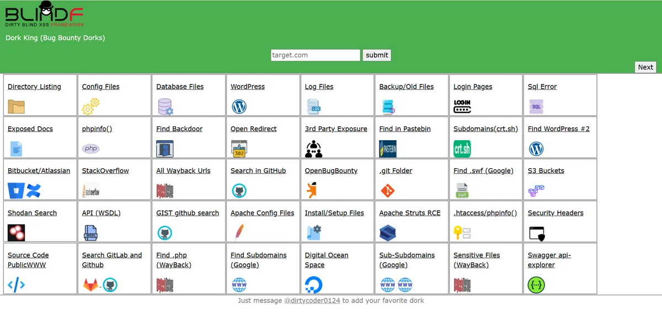Click the Git icon under .git Folder
This screenshot has width=662, height=315.
(x=388, y=191)
